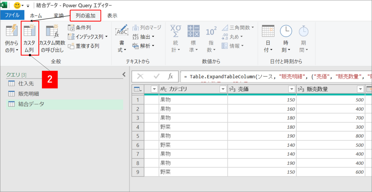Collapse the queries pane chevron
This screenshot has width=372, height=192.
click(124, 74)
